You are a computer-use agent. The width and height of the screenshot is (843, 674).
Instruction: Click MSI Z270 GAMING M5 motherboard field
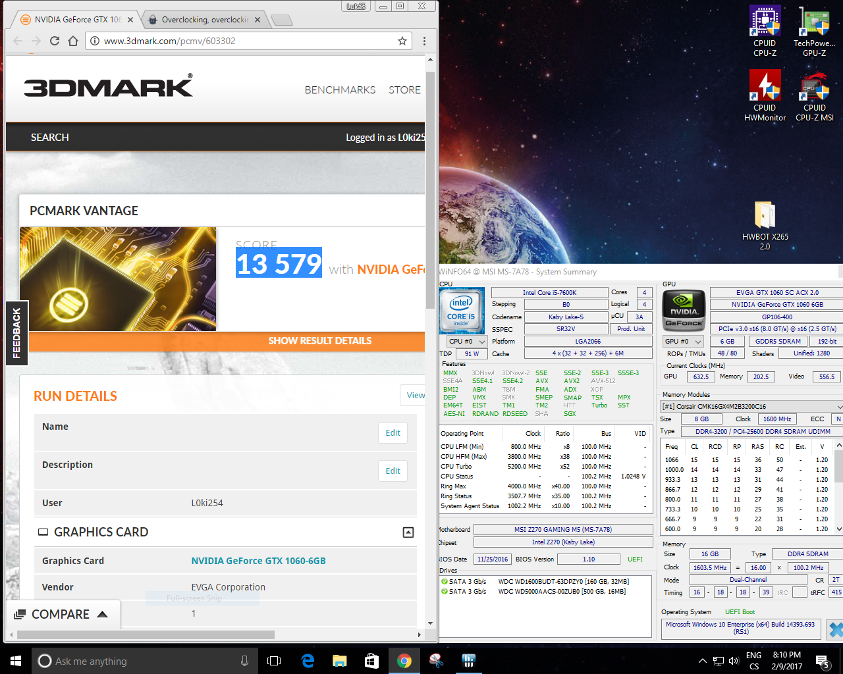click(x=562, y=529)
